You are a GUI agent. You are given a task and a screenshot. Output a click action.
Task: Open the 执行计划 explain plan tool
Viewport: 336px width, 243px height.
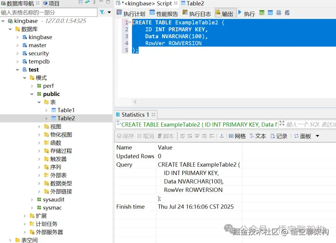click(x=131, y=13)
